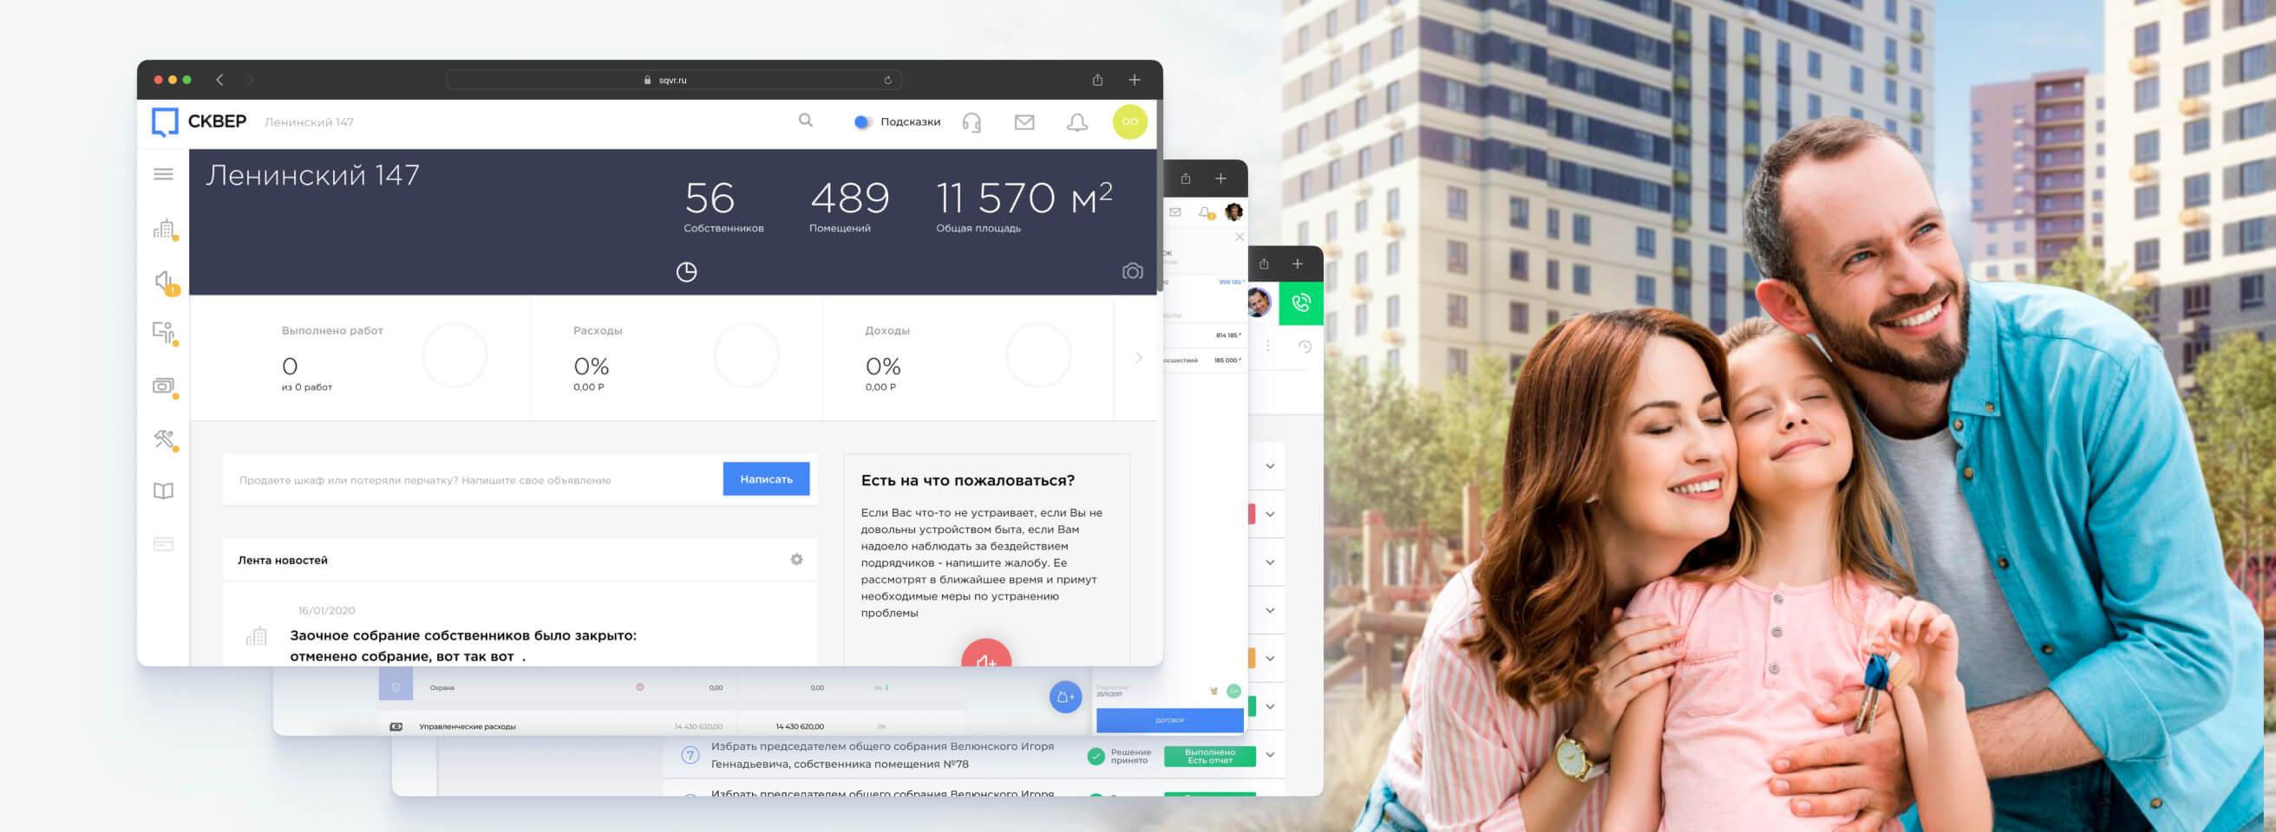Open notifications bell in the front window
This screenshot has height=832, width=2276.
pos(1077,122)
